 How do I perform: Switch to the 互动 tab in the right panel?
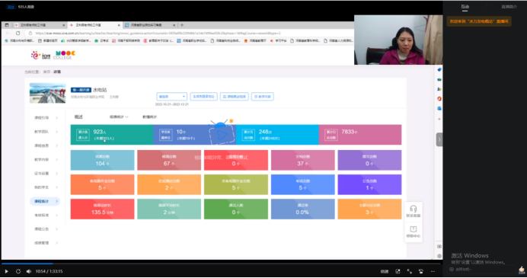[x=465, y=7]
